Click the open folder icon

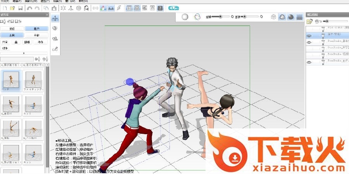12,8
